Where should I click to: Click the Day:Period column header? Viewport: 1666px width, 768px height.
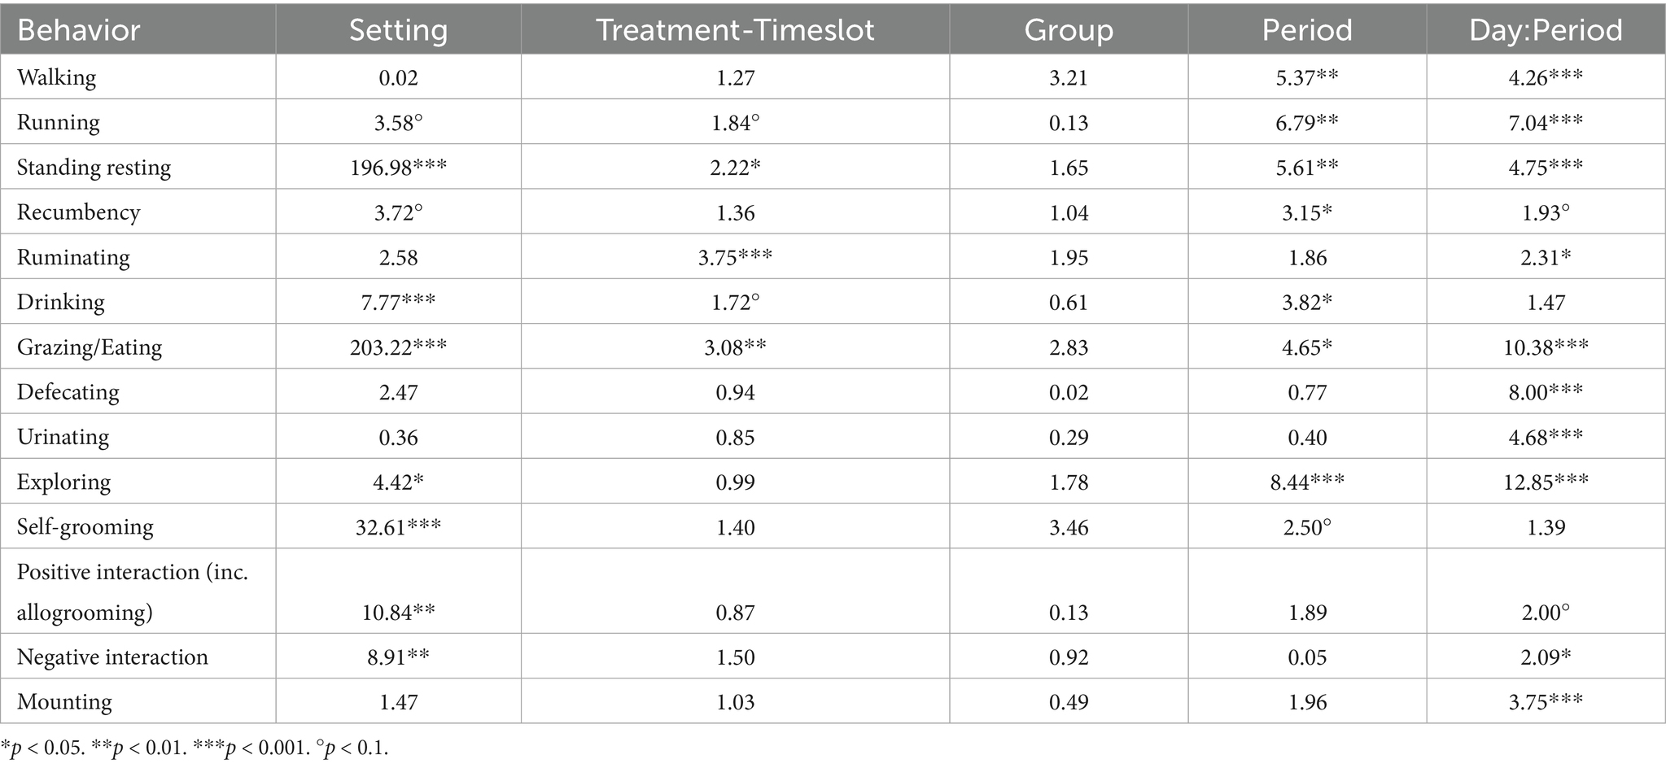point(1546,30)
